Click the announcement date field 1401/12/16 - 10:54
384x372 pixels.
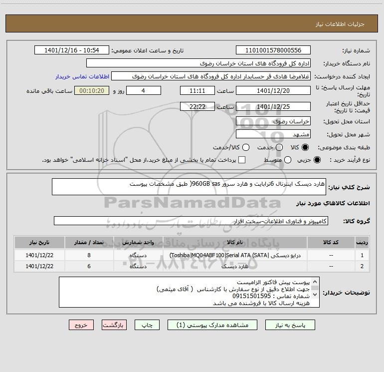[x=72, y=50]
